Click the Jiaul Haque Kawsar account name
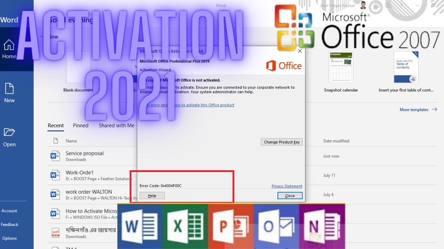Viewport: 444px width, 249px height. (338, 5)
